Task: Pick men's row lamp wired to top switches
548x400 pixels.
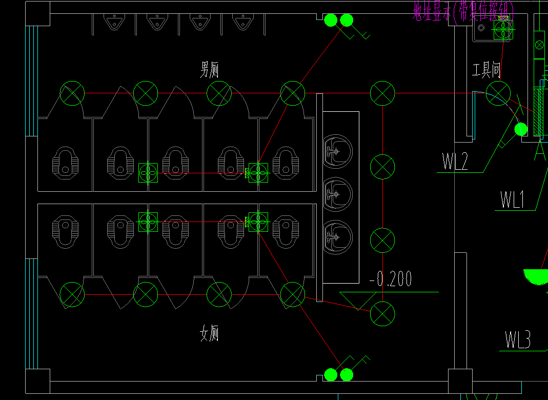Action: point(293,93)
